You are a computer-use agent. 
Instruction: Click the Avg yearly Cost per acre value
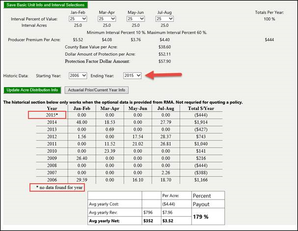point(169,205)
